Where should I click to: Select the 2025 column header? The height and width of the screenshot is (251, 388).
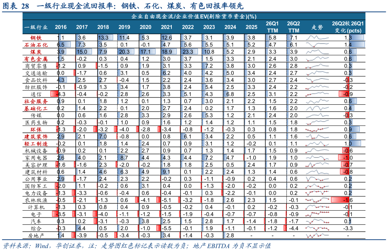click(x=252, y=27)
